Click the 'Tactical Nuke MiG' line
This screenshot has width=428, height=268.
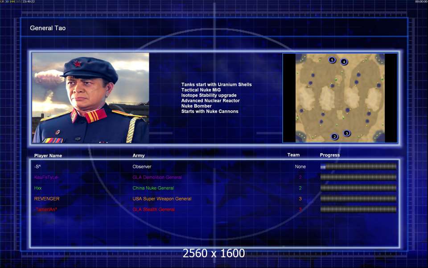coord(201,90)
